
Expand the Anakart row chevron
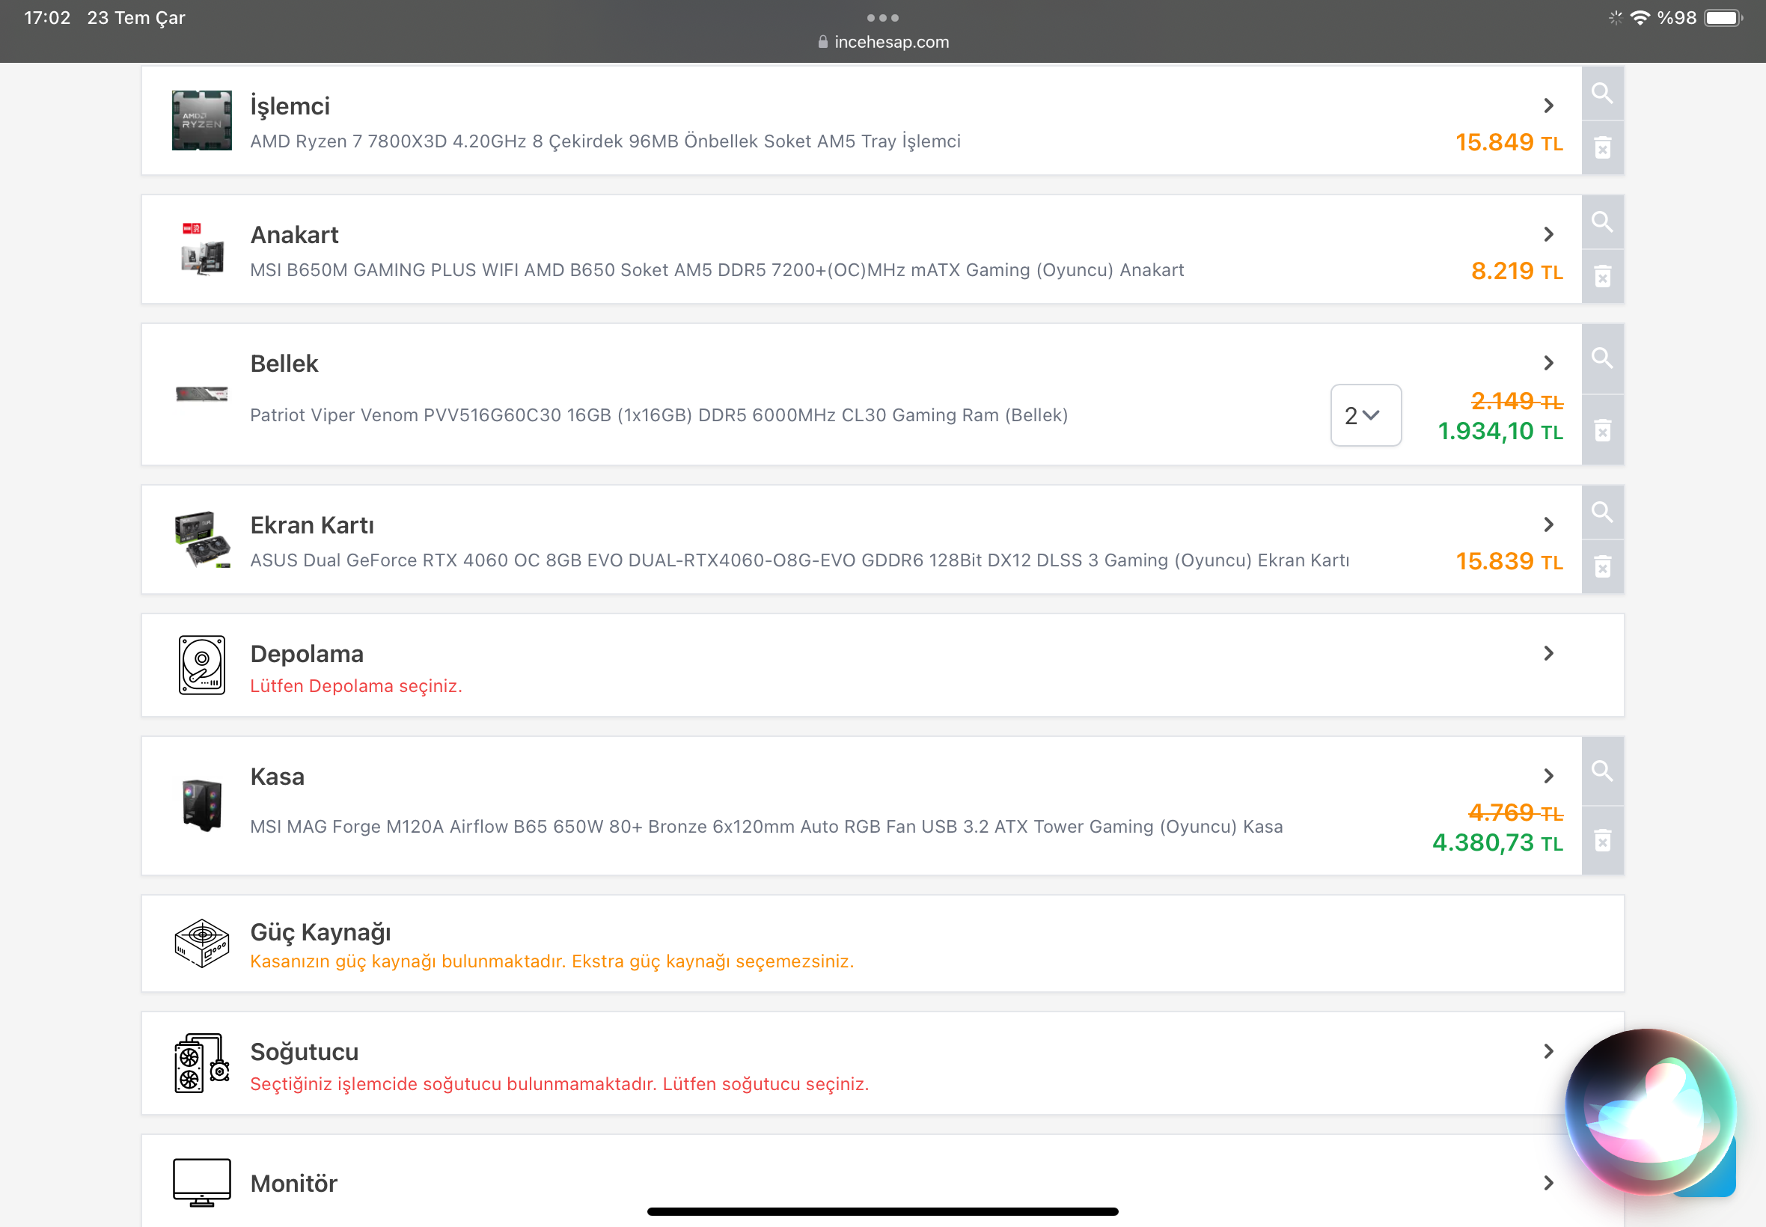[1548, 233]
